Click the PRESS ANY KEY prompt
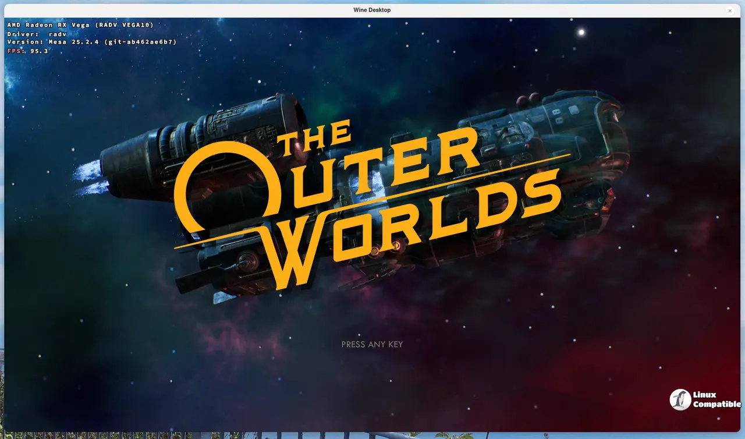Viewport: 745px width, 439px height. (x=372, y=344)
